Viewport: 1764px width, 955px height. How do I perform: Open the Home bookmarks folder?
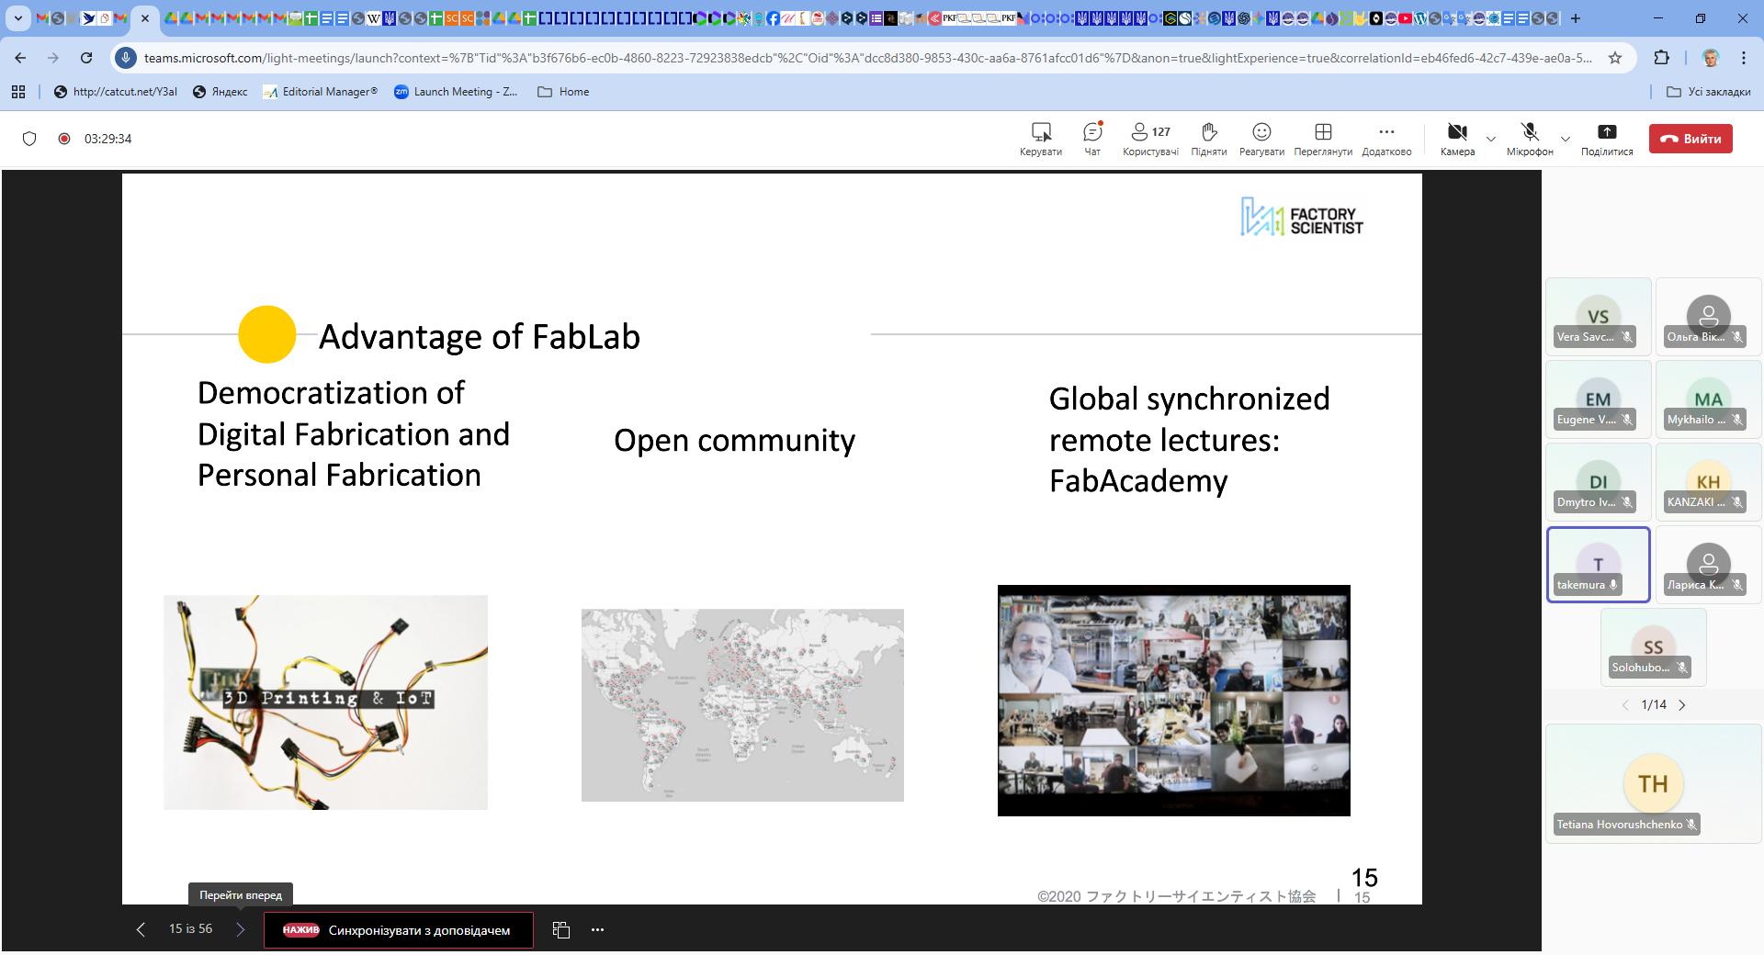click(x=562, y=92)
